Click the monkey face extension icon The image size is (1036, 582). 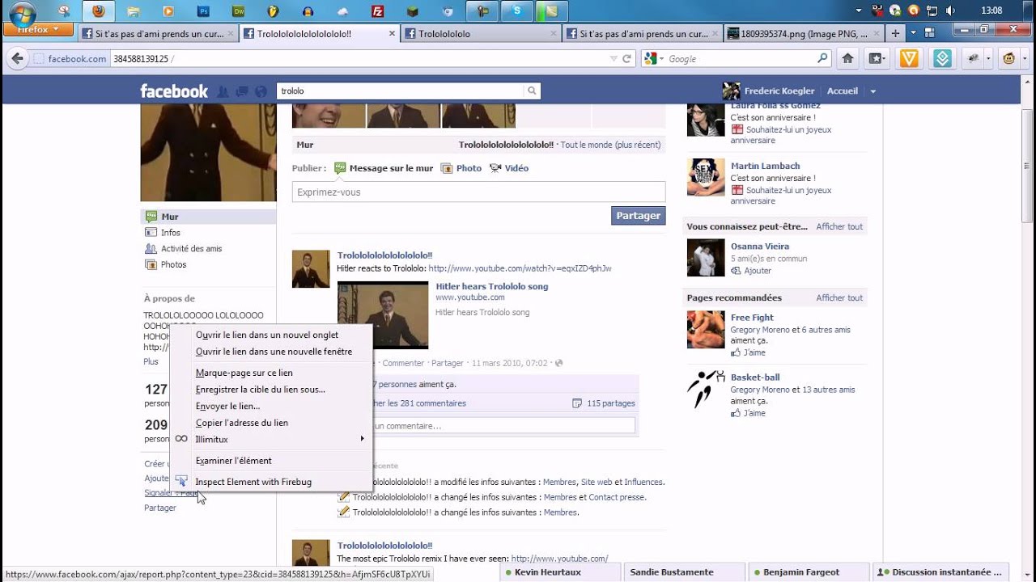point(1009,58)
